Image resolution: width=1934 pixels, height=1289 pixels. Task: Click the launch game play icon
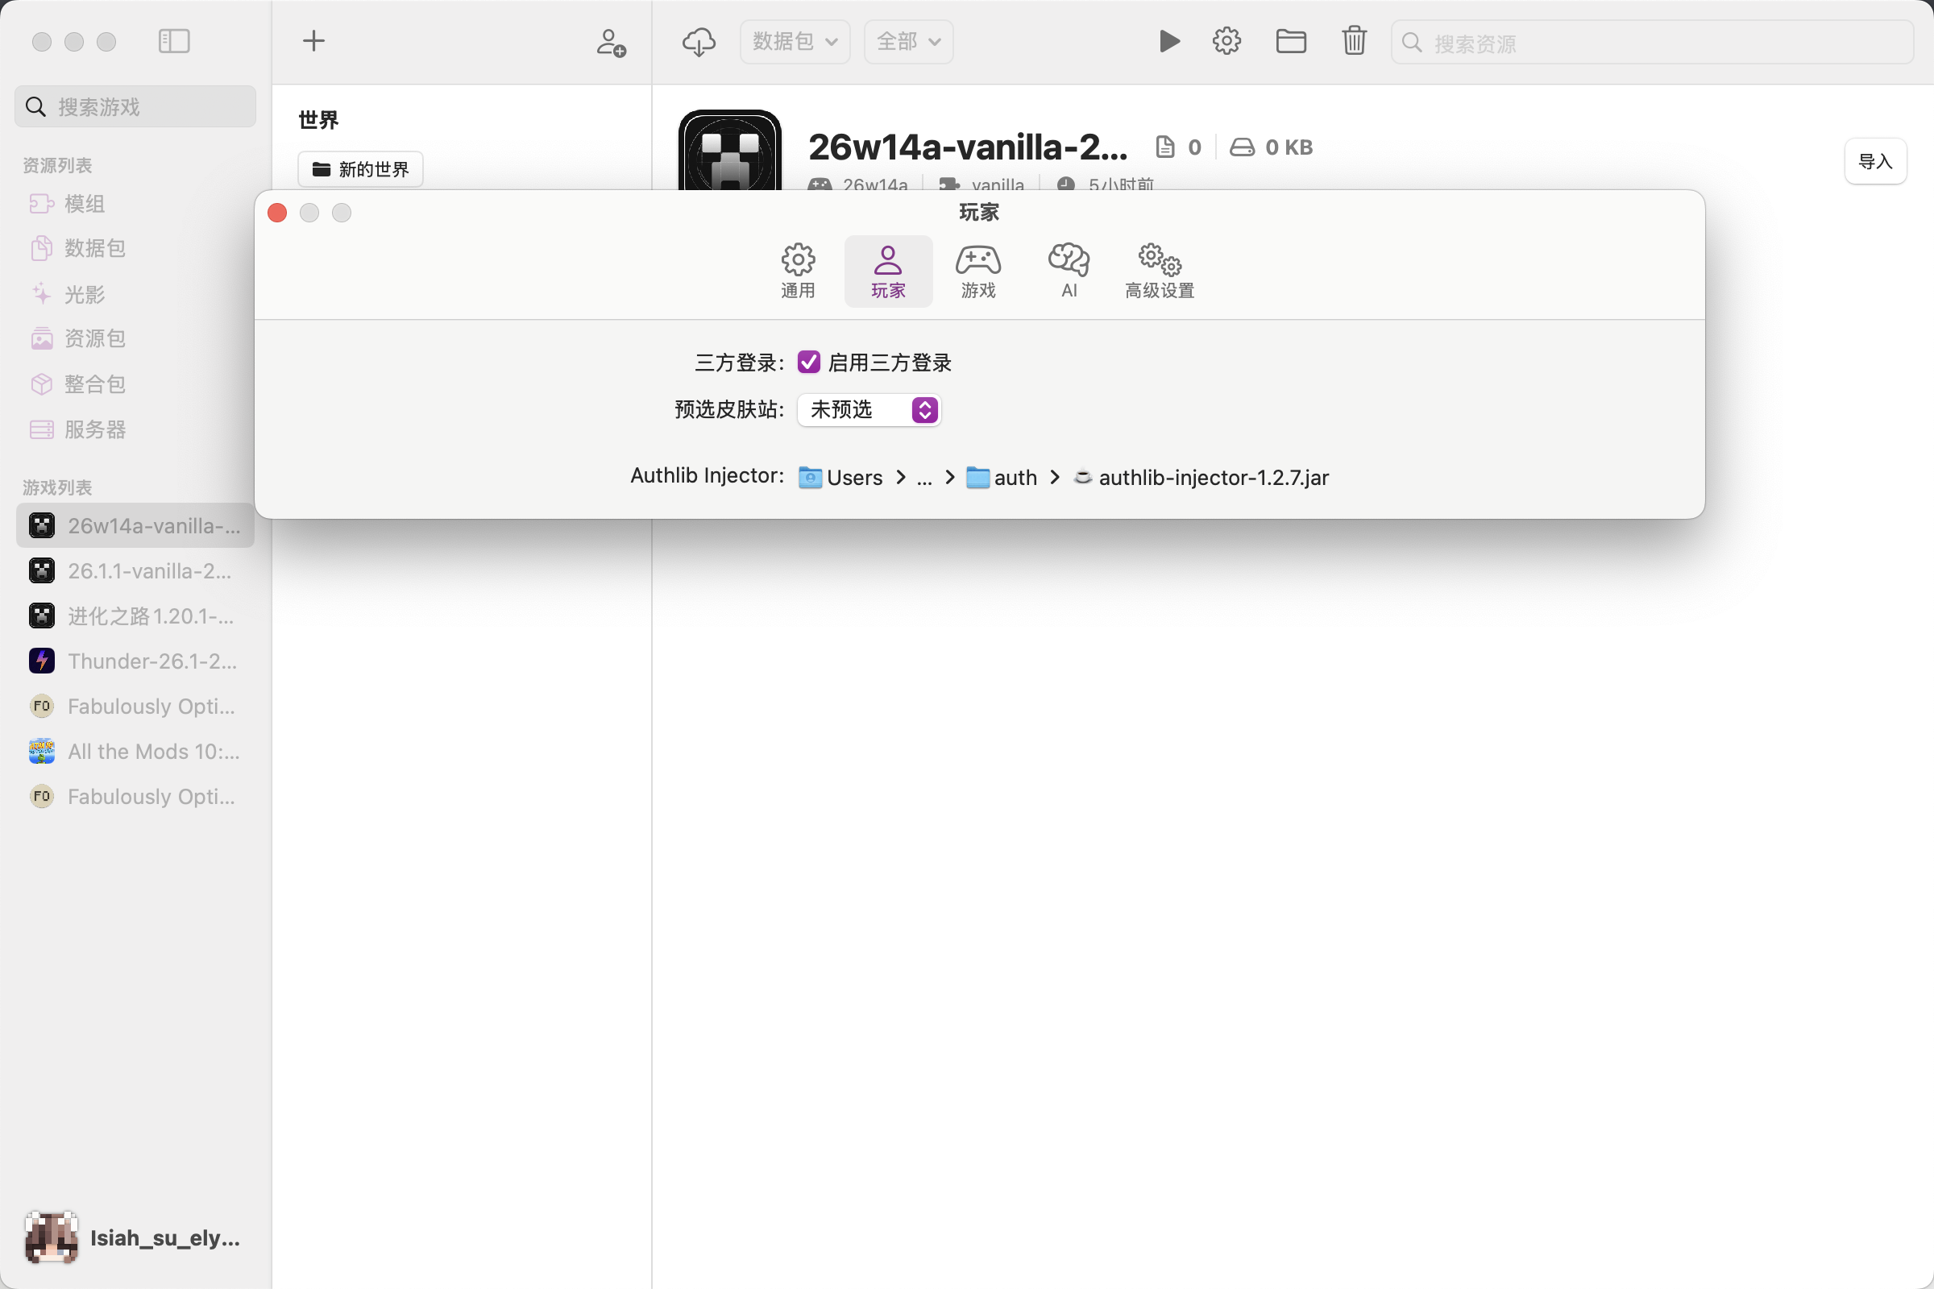(x=1168, y=41)
